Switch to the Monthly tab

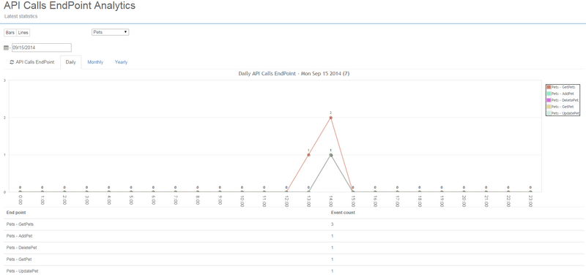95,62
